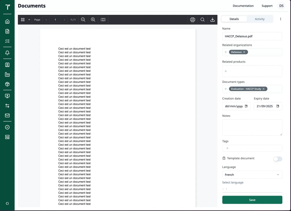The image size is (291, 211).
Task: Open the Notifications bell in the sidebar
Action: [x=7, y=53]
